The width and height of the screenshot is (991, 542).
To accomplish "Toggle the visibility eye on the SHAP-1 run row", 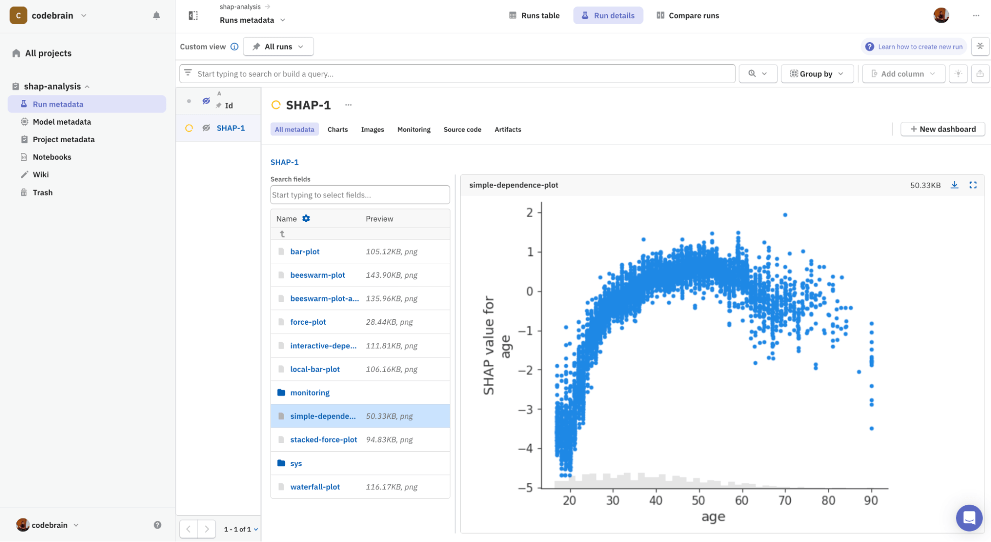I will (x=206, y=128).
